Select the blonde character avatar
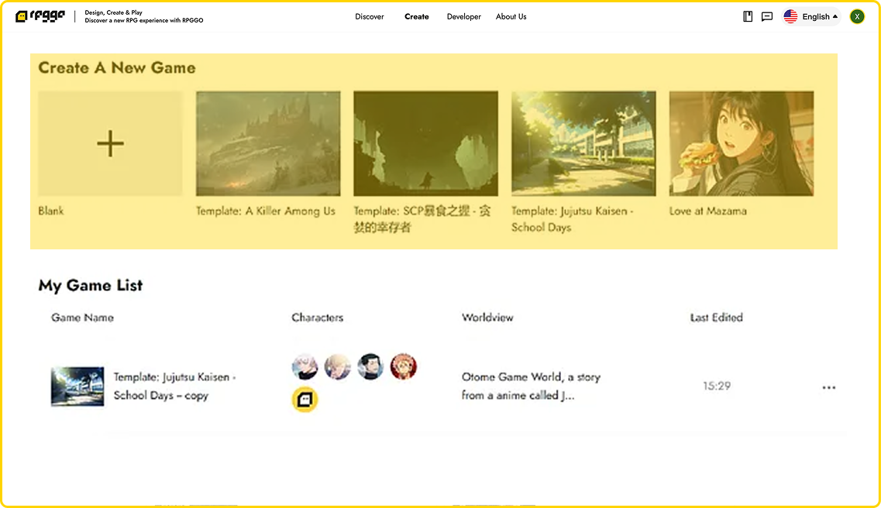This screenshot has height=508, width=881. click(x=338, y=368)
